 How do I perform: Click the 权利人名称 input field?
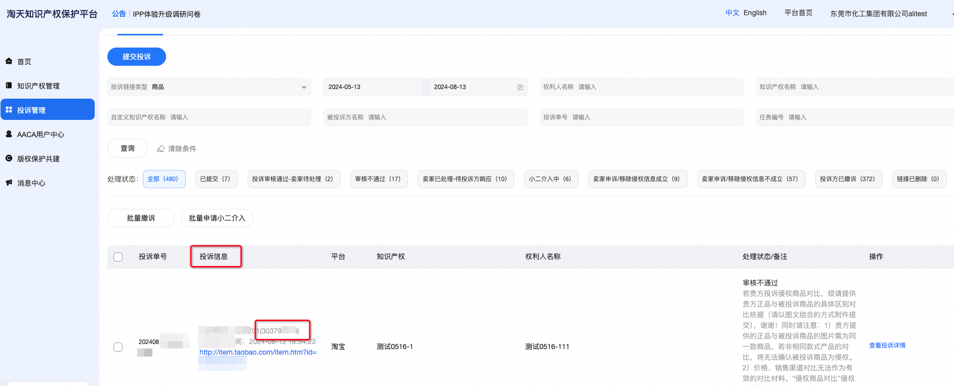coord(642,87)
